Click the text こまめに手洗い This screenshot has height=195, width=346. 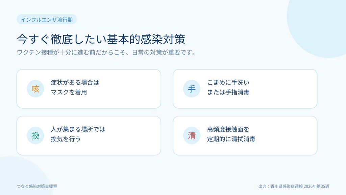pyautogui.click(x=228, y=83)
